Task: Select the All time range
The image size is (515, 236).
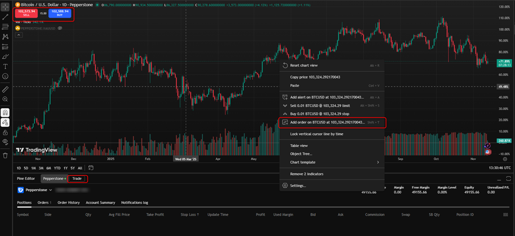Action: pos(80,168)
